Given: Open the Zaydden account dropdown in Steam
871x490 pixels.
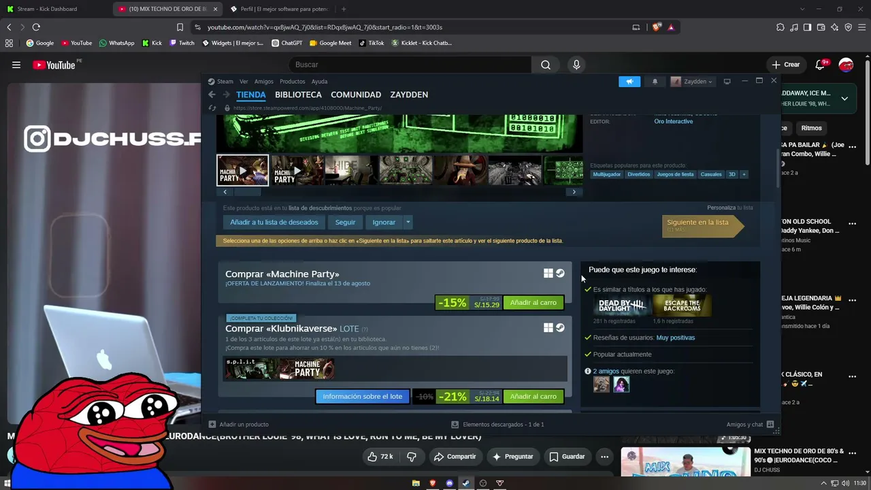Looking at the screenshot, I should [x=692, y=82].
